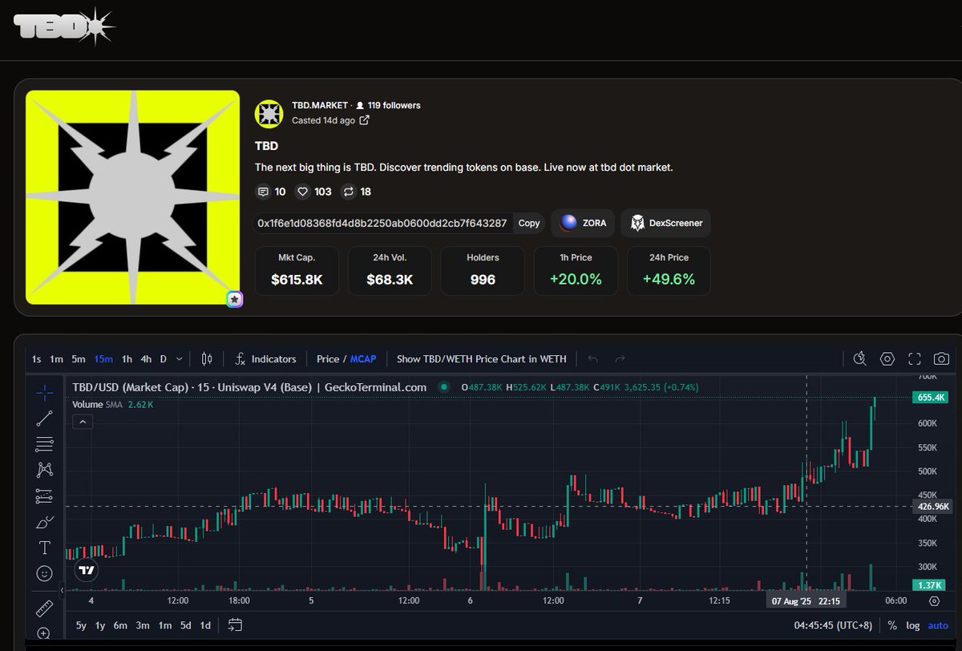962x651 pixels.
Task: Activate the zoom in tool
Action: (45, 633)
